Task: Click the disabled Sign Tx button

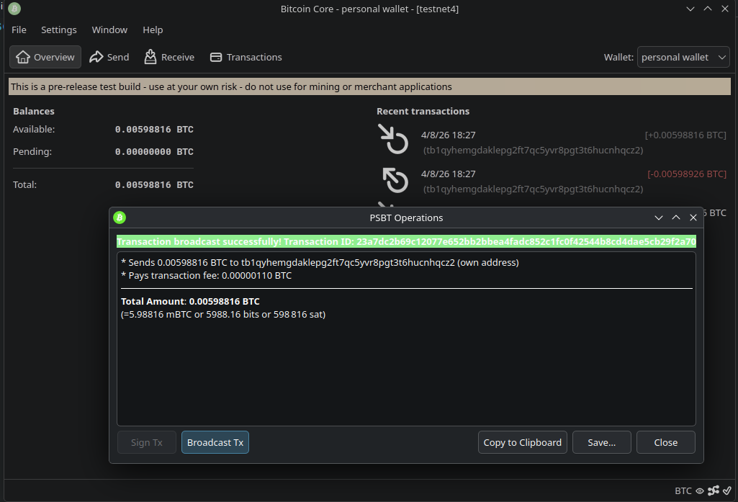Action: [x=147, y=443]
